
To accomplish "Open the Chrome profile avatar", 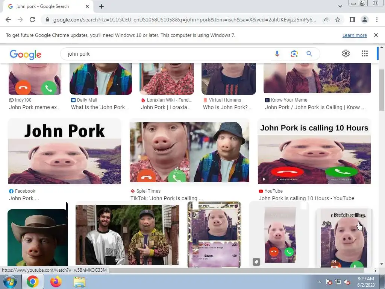I will coord(365,20).
